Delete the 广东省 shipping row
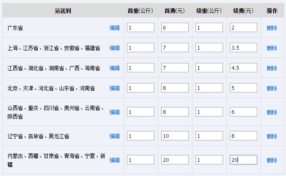The width and height of the screenshot is (286, 176). click(272, 28)
